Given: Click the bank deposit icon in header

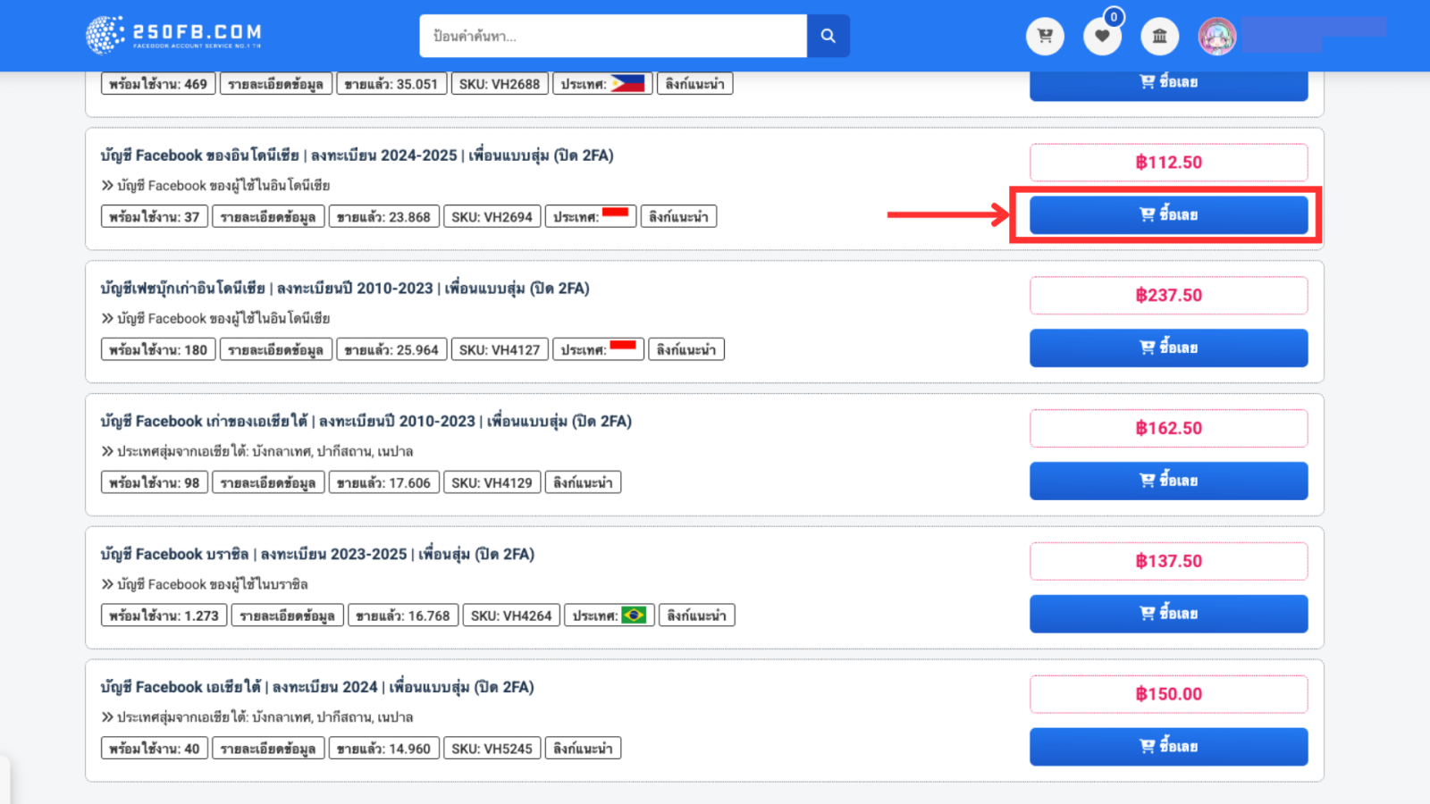Looking at the screenshot, I should click(1159, 37).
